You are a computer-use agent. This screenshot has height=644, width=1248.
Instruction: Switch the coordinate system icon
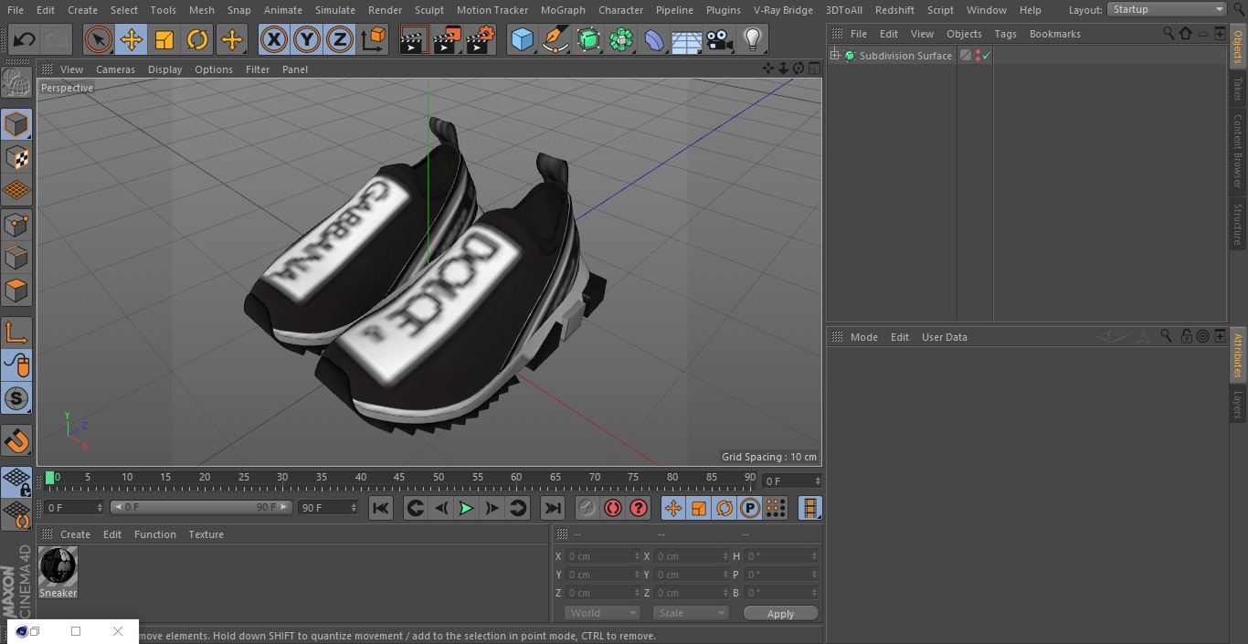coord(374,39)
